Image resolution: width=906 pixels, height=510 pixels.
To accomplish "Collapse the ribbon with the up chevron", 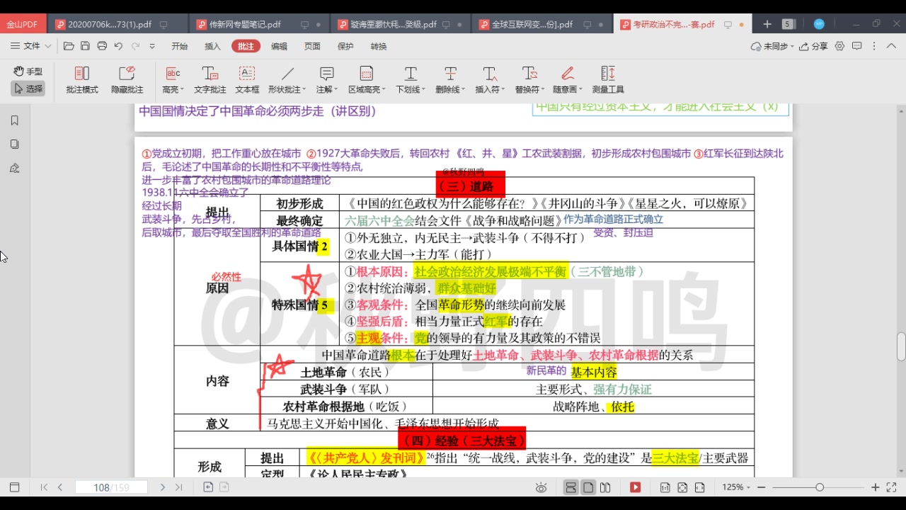I will point(890,46).
